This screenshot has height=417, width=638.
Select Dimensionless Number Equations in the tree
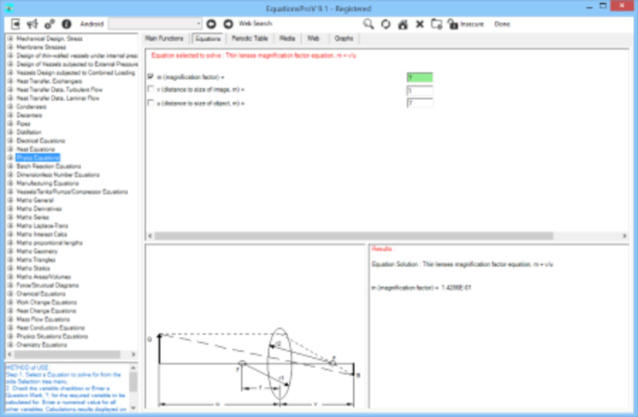coord(58,175)
